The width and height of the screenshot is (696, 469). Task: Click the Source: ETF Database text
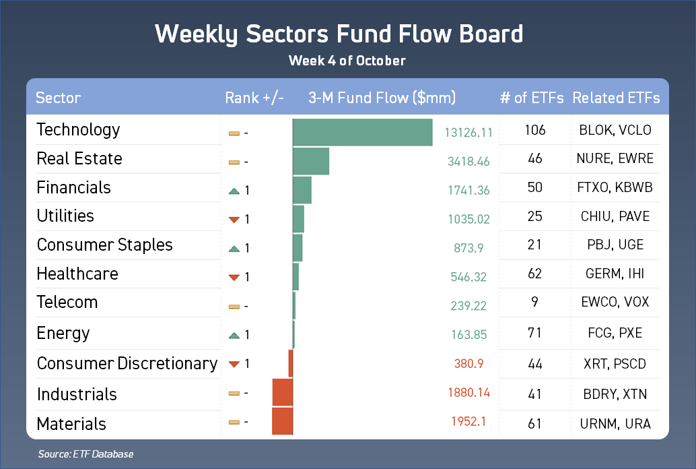pyautogui.click(x=85, y=454)
